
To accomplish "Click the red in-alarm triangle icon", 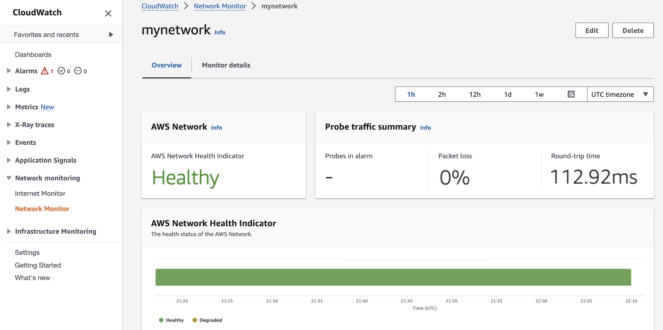I will pyautogui.click(x=45, y=71).
